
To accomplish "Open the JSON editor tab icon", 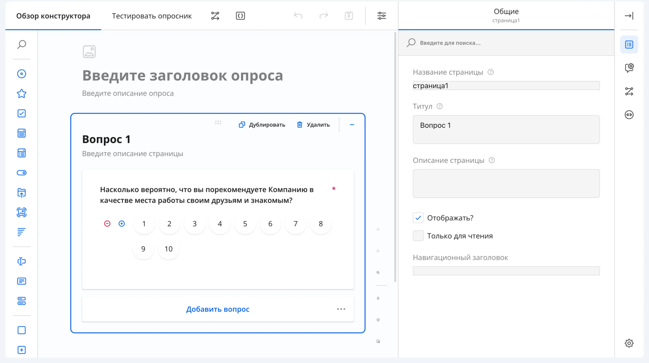I will click(240, 16).
